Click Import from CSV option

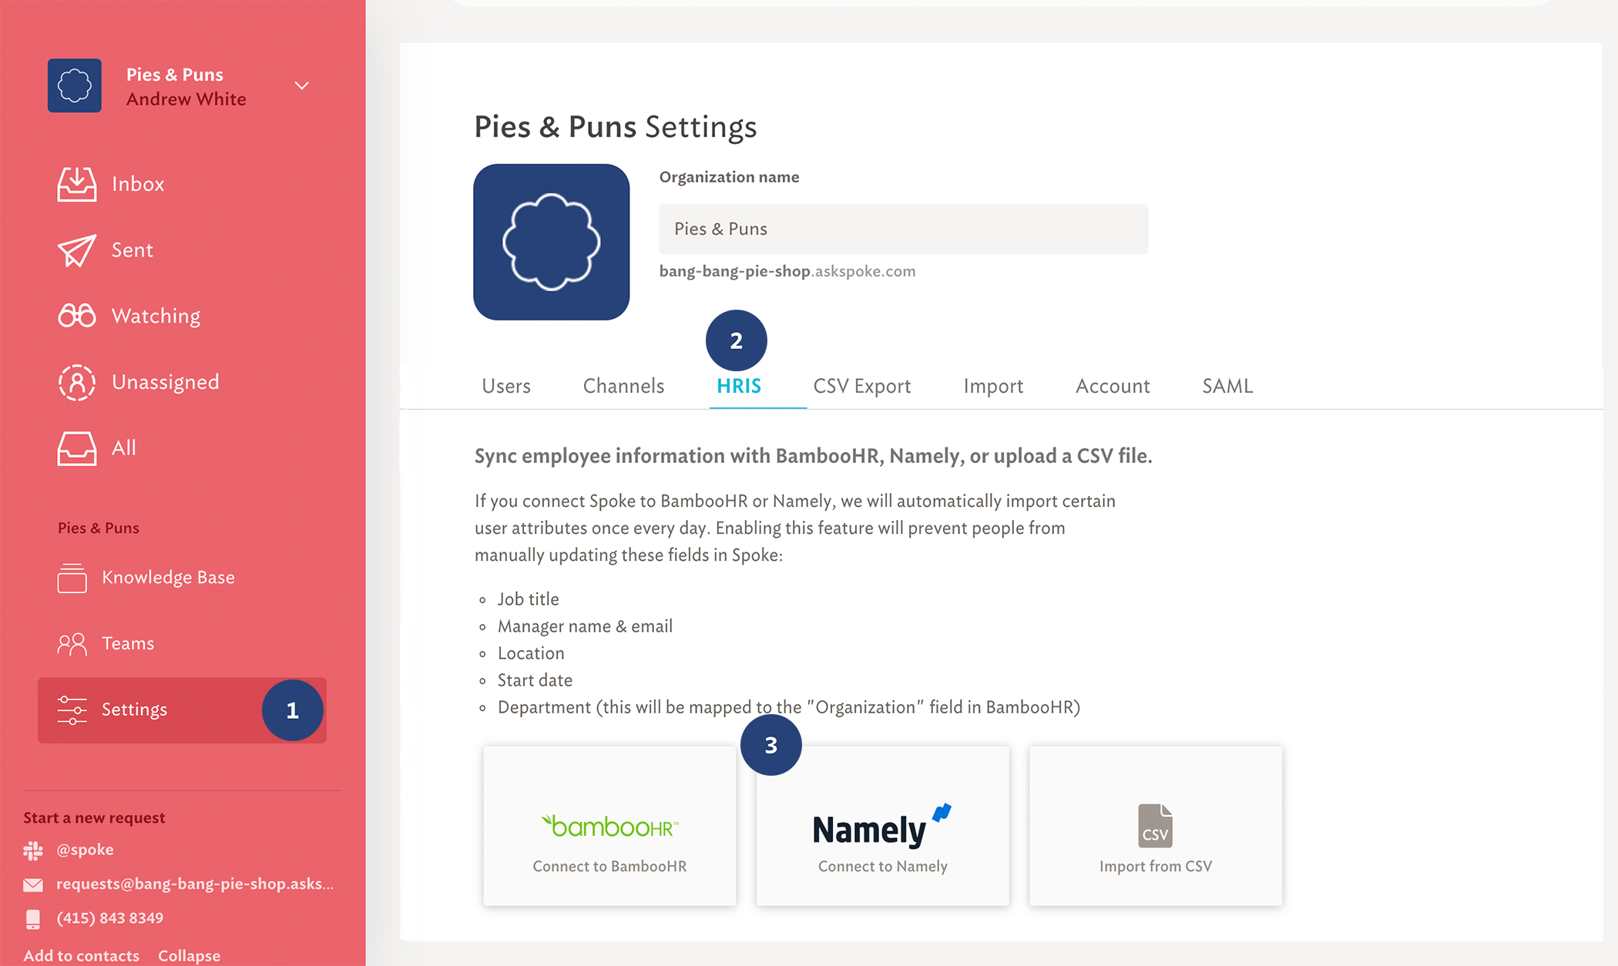point(1155,827)
